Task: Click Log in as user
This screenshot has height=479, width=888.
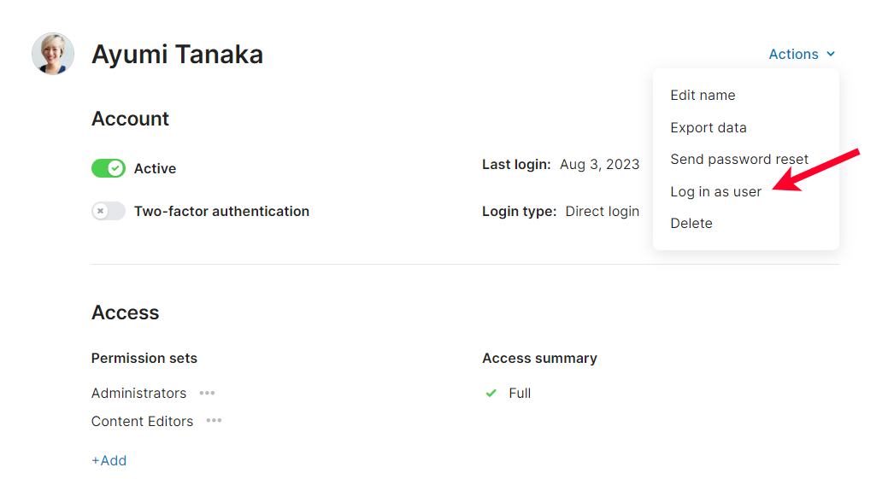Action: tap(715, 191)
